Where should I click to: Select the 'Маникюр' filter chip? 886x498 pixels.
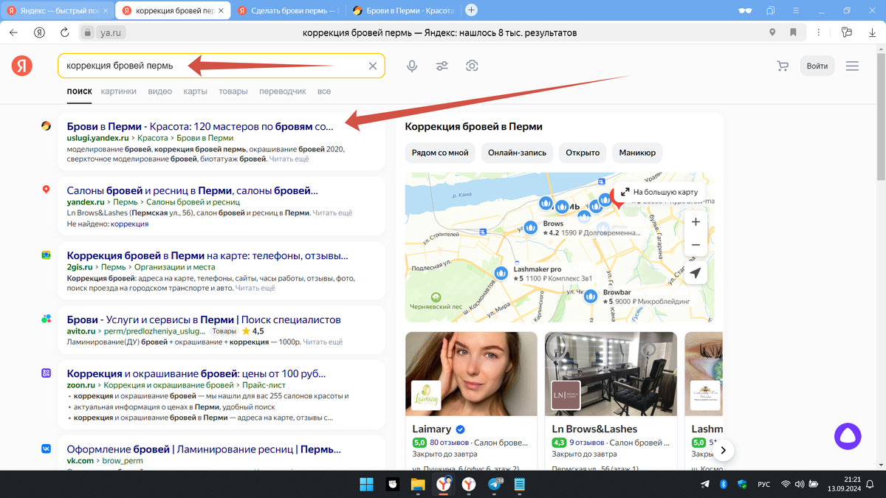pyautogui.click(x=637, y=153)
